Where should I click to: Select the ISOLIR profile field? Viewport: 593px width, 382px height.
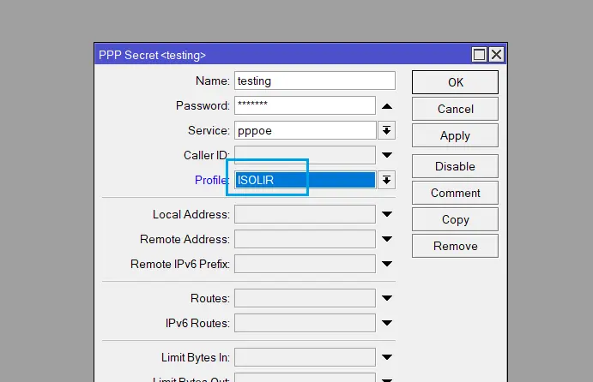[305, 180]
